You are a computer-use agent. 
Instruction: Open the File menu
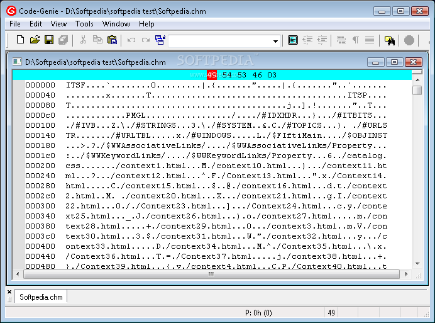(x=15, y=24)
